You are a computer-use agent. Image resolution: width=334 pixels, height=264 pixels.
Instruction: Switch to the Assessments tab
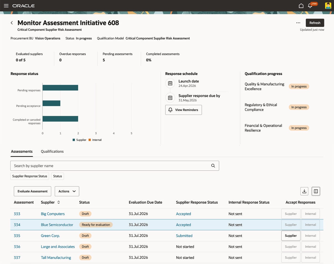point(22,151)
